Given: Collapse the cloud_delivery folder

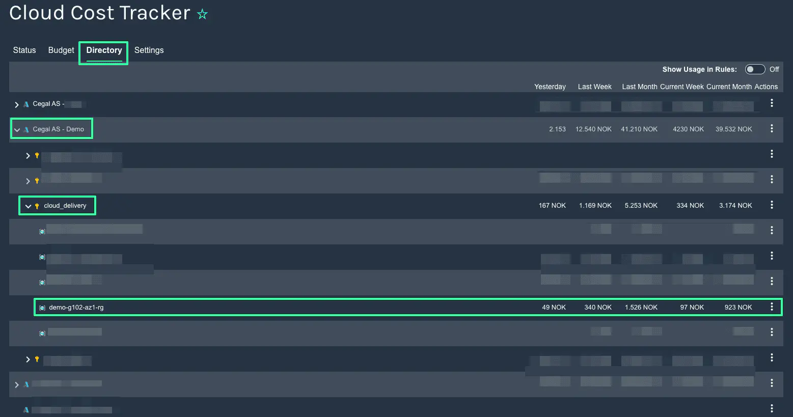Looking at the screenshot, I should [28, 206].
